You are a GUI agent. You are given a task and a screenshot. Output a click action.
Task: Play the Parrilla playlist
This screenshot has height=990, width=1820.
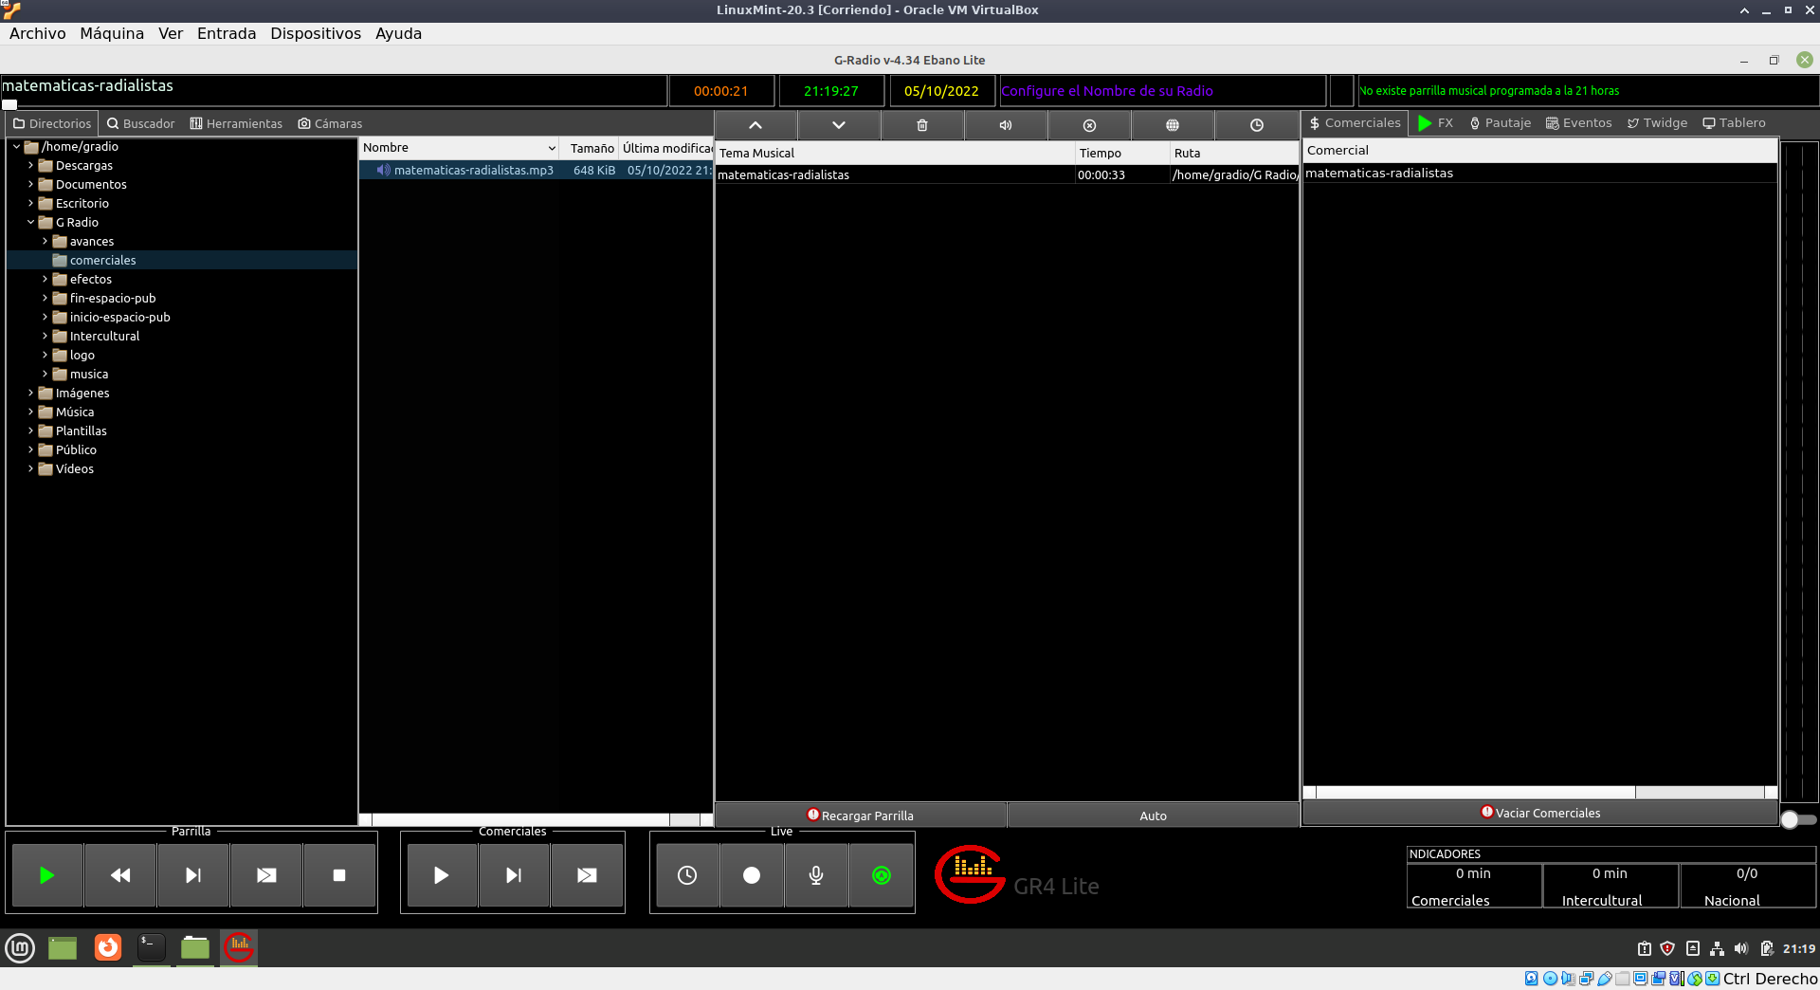(x=47, y=875)
